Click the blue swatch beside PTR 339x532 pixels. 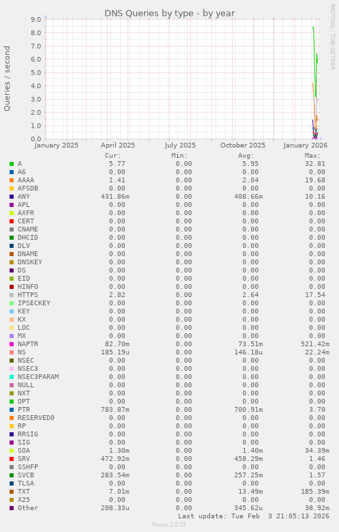pyautogui.click(x=12, y=410)
